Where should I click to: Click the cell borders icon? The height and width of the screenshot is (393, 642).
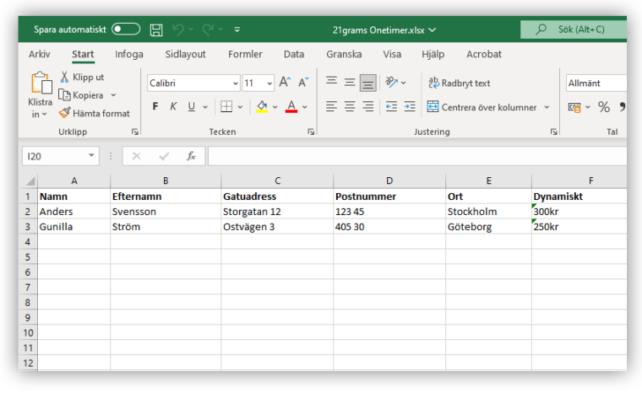226,107
